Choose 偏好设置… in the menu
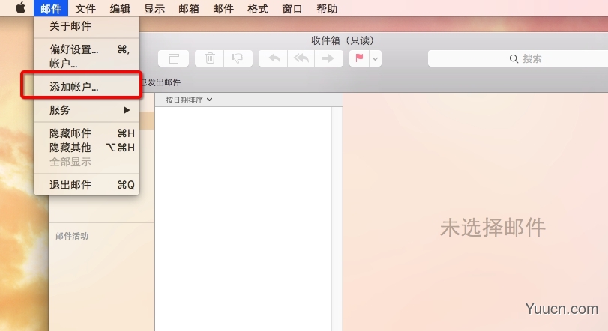Image resolution: width=608 pixels, height=331 pixels. pos(73,49)
